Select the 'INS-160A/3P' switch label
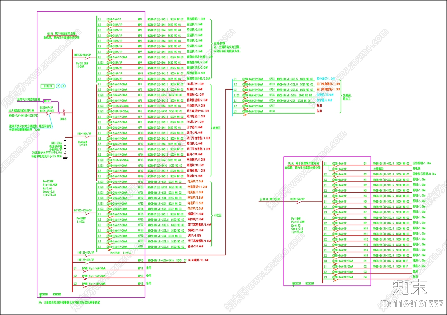Screen dimensions: 447x315 pyautogui.click(x=84, y=134)
